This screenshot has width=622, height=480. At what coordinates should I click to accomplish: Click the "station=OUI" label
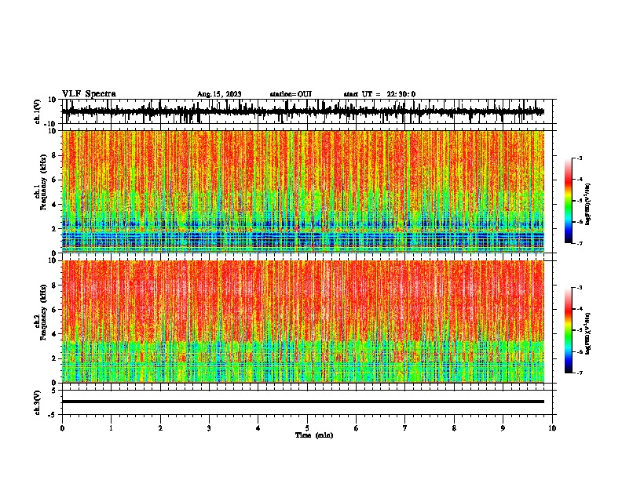291,94
